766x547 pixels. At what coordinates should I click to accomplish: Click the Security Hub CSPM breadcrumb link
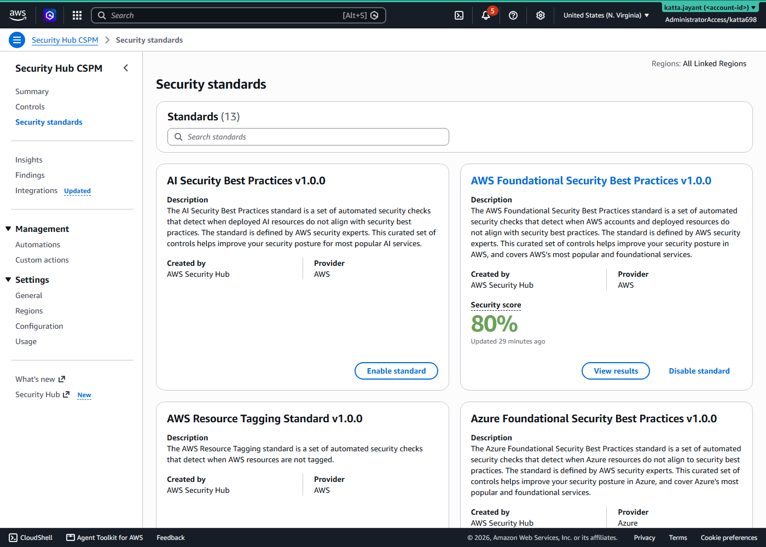(x=65, y=40)
